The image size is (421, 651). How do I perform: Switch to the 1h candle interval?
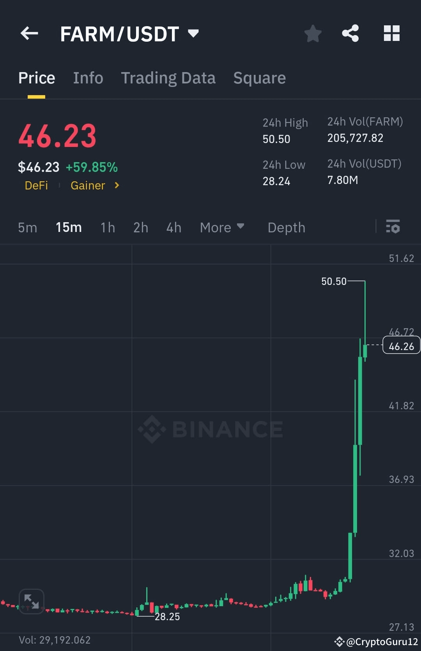click(x=107, y=227)
